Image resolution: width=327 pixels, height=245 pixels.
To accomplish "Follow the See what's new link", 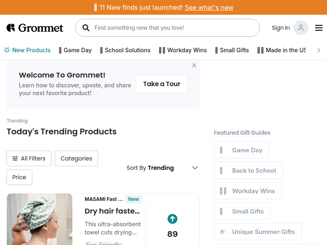I will [209, 7].
